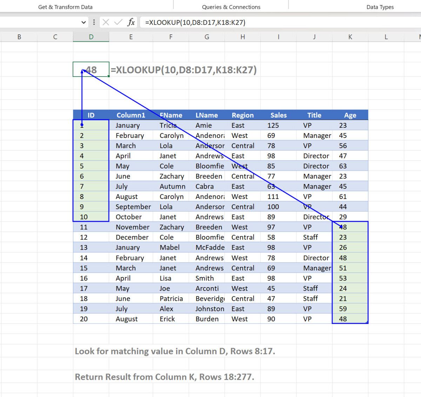Image resolution: width=421 pixels, height=397 pixels.
Task: Click the Region header cell
Action: pyautogui.click(x=242, y=115)
